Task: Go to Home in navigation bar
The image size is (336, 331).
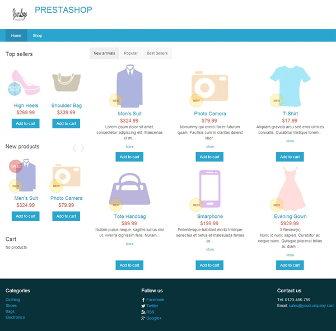Action: click(16, 36)
